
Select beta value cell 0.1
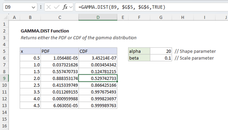[161, 58]
